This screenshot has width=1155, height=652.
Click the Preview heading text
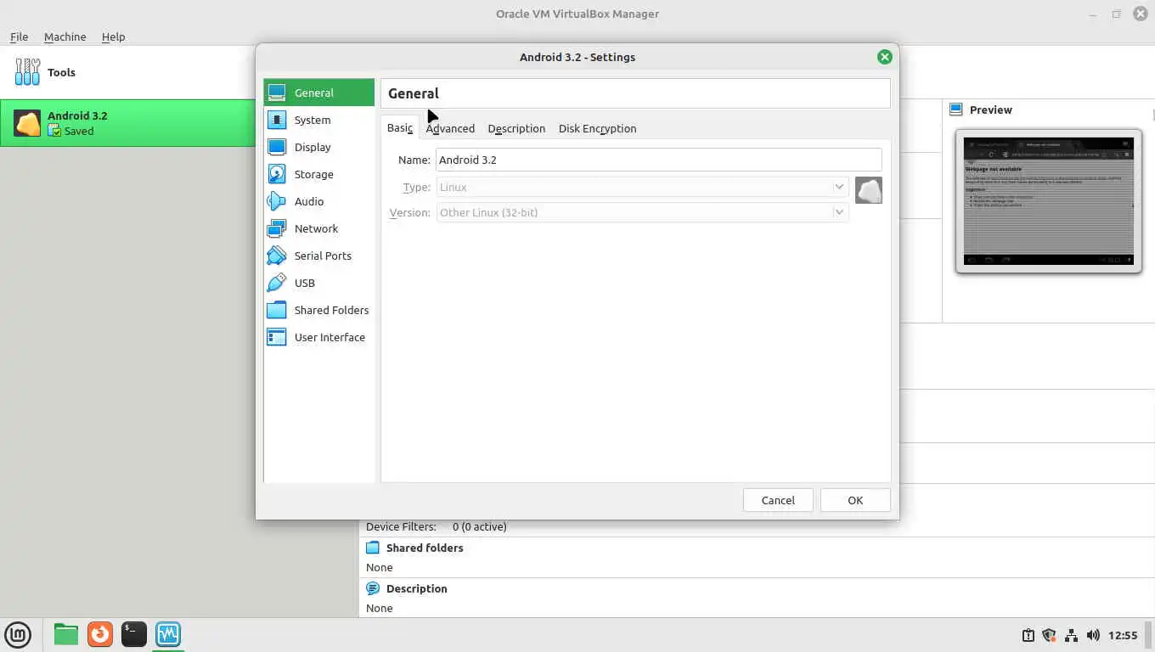(x=991, y=110)
